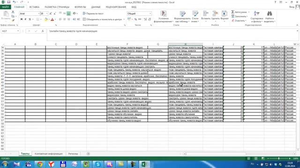300x168 pixels.
Task: Click the Автосумма sigma icon
Action: click(233, 12)
